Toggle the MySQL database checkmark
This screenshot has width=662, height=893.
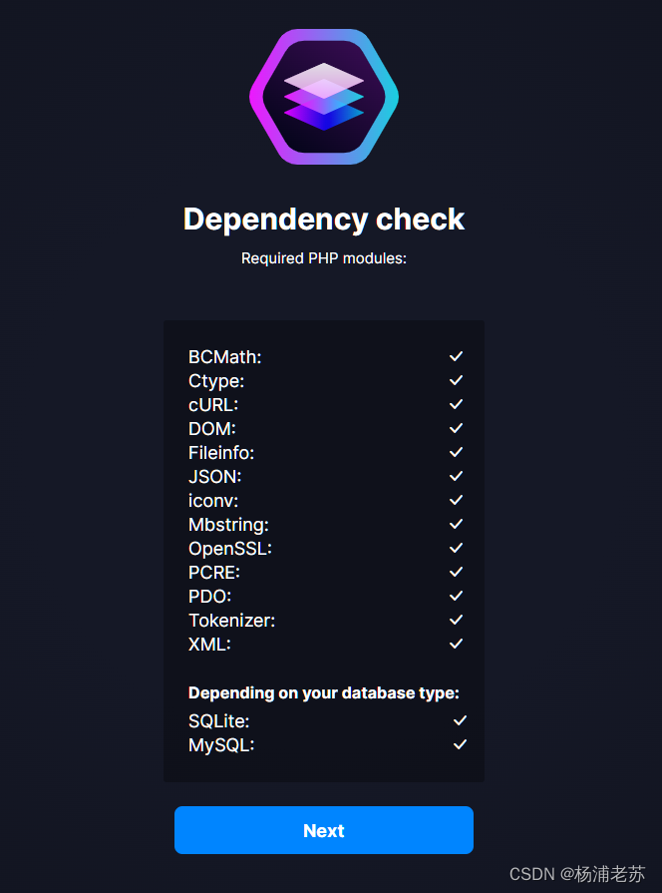[459, 744]
